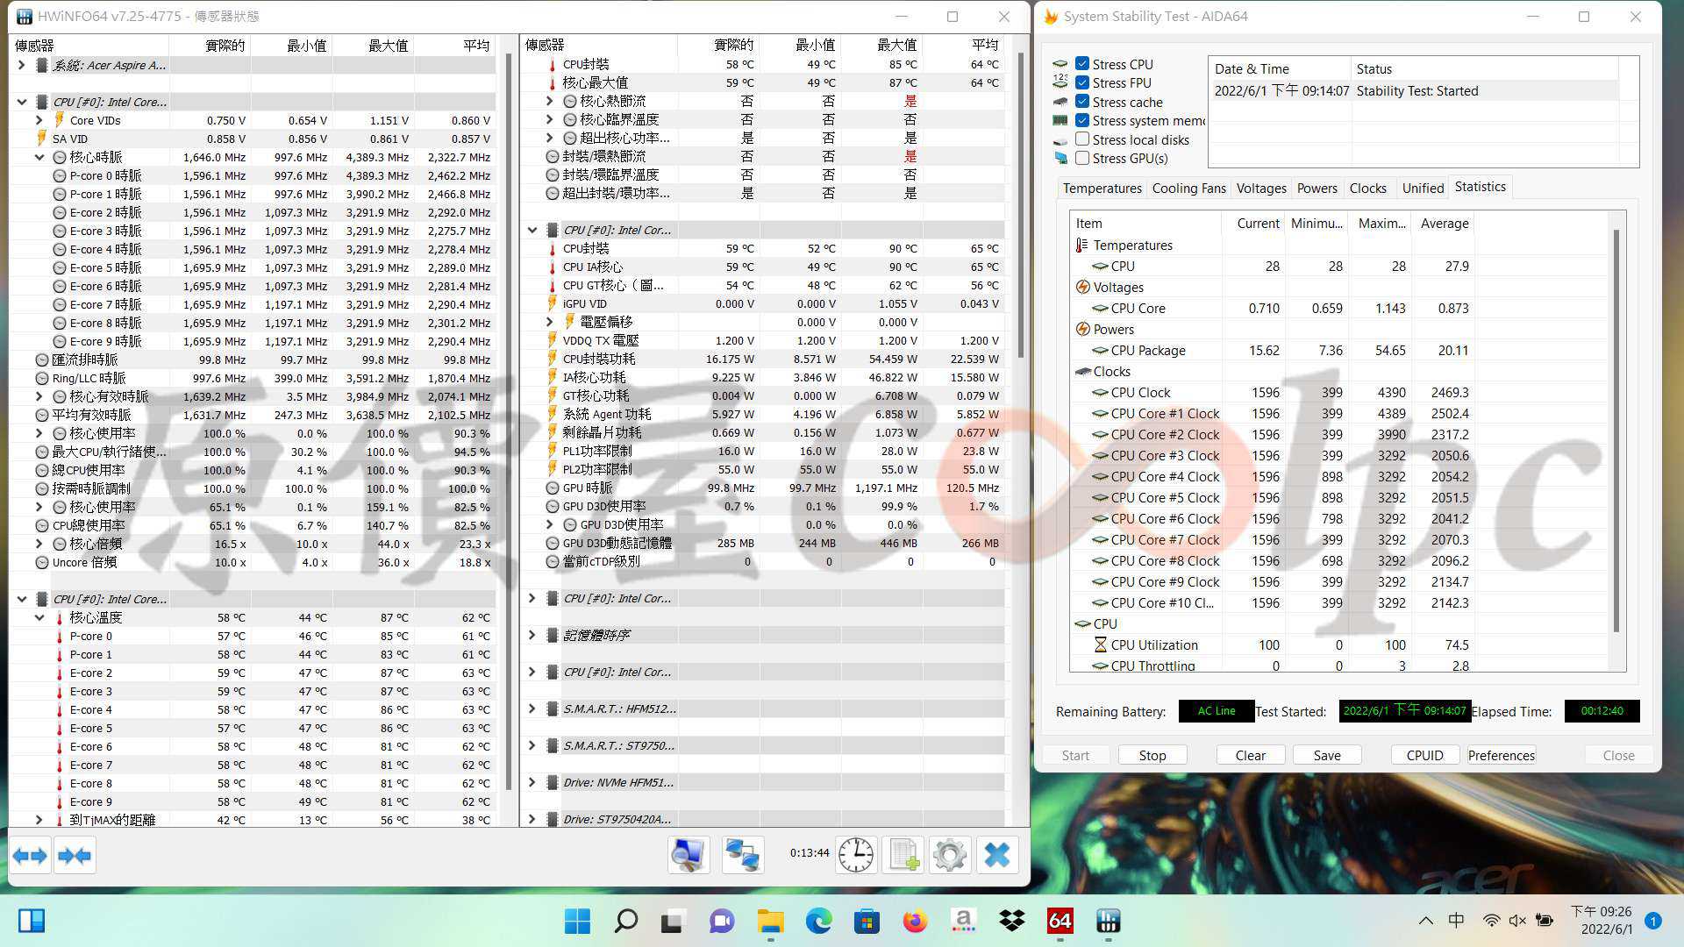Expand the Acer Aspire system node
Screen dimensions: 1684x947
[x=22, y=65]
